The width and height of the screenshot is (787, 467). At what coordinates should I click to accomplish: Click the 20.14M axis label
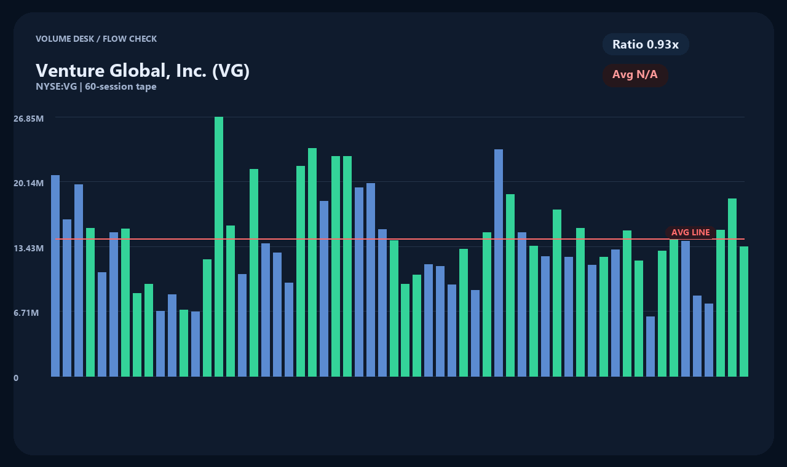click(28, 183)
